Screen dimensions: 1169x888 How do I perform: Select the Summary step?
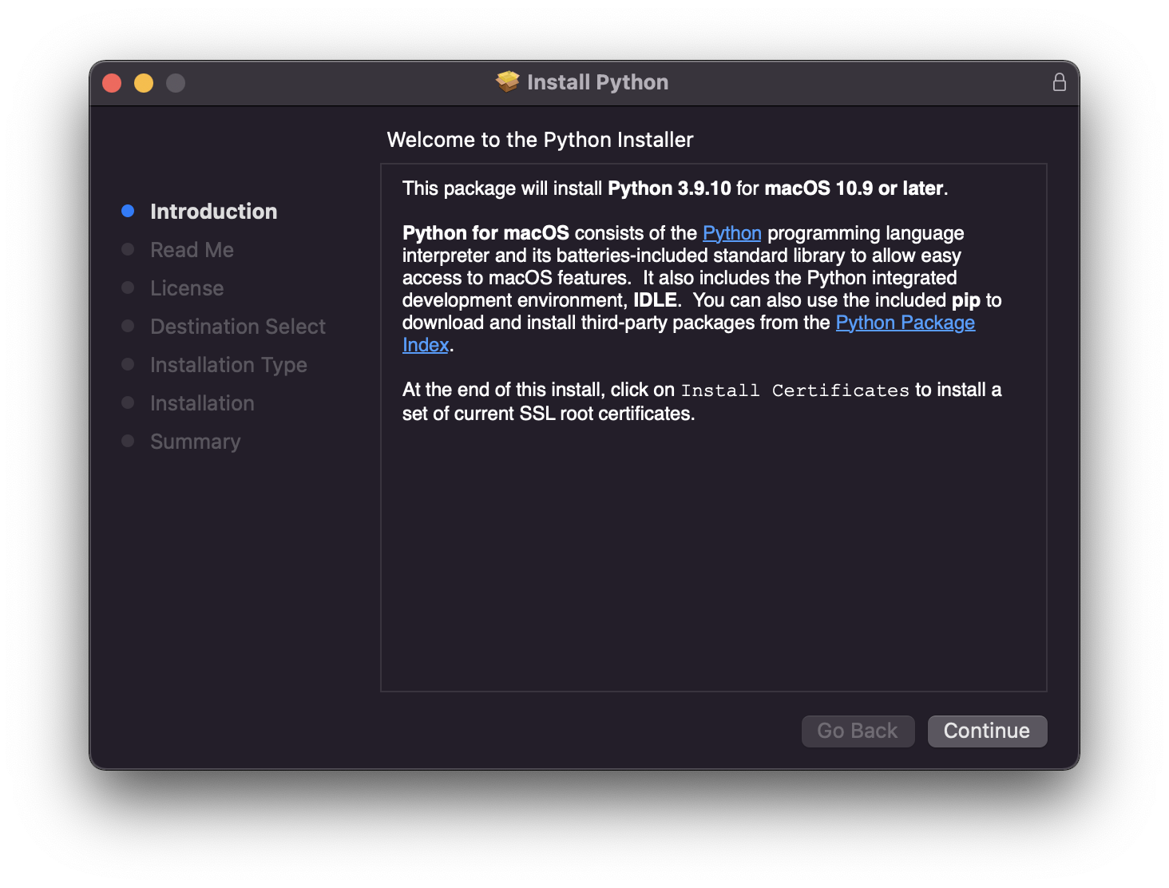(195, 442)
